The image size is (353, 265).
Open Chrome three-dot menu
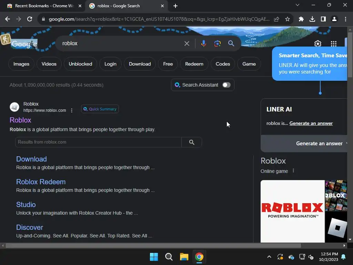point(345,19)
